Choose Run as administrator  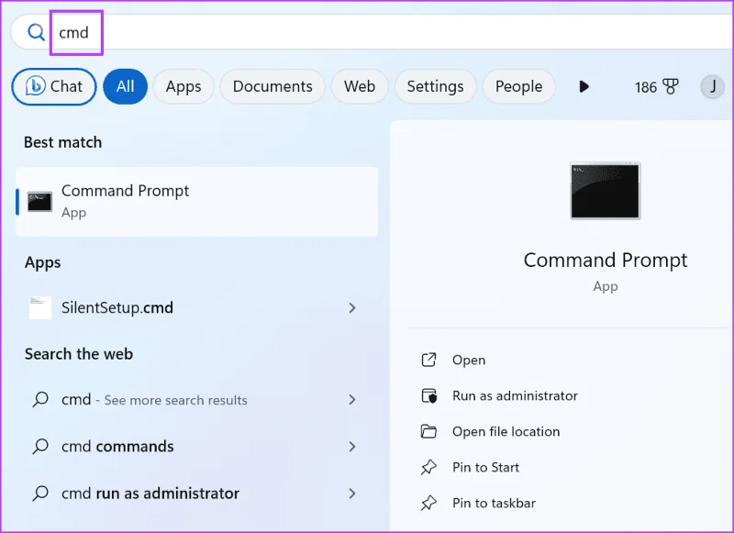(515, 396)
